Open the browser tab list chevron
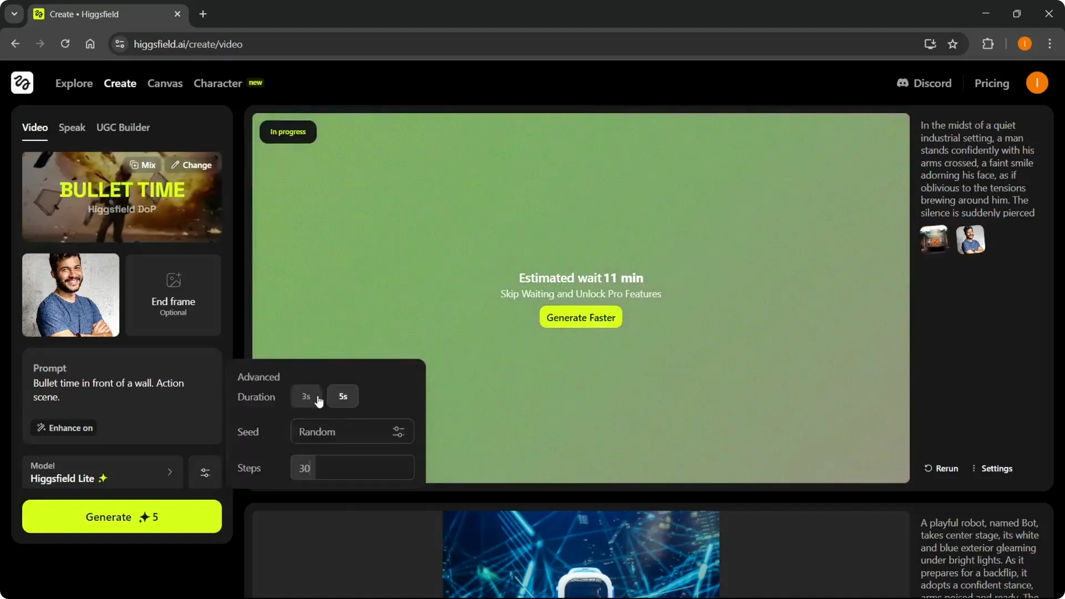 click(x=14, y=14)
